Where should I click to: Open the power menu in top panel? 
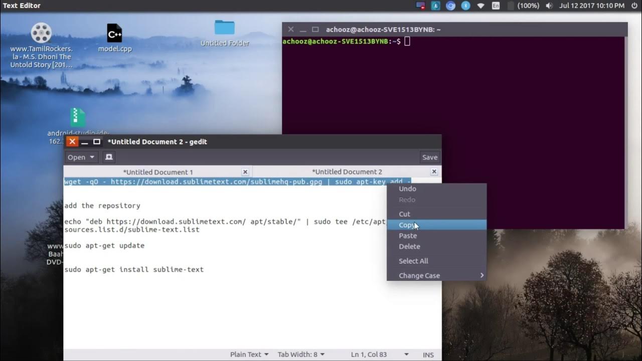[634, 6]
